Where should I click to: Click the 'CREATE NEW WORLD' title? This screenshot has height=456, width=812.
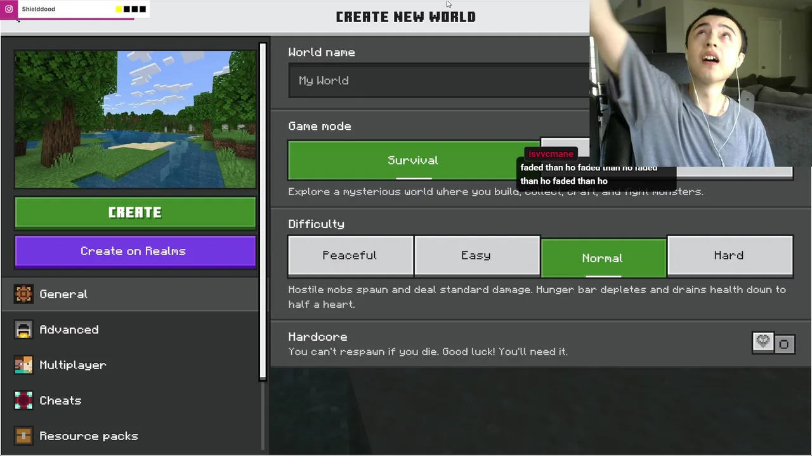[x=406, y=17]
